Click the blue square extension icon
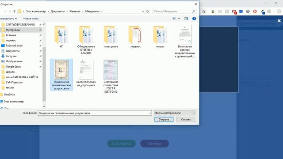 [241, 11]
